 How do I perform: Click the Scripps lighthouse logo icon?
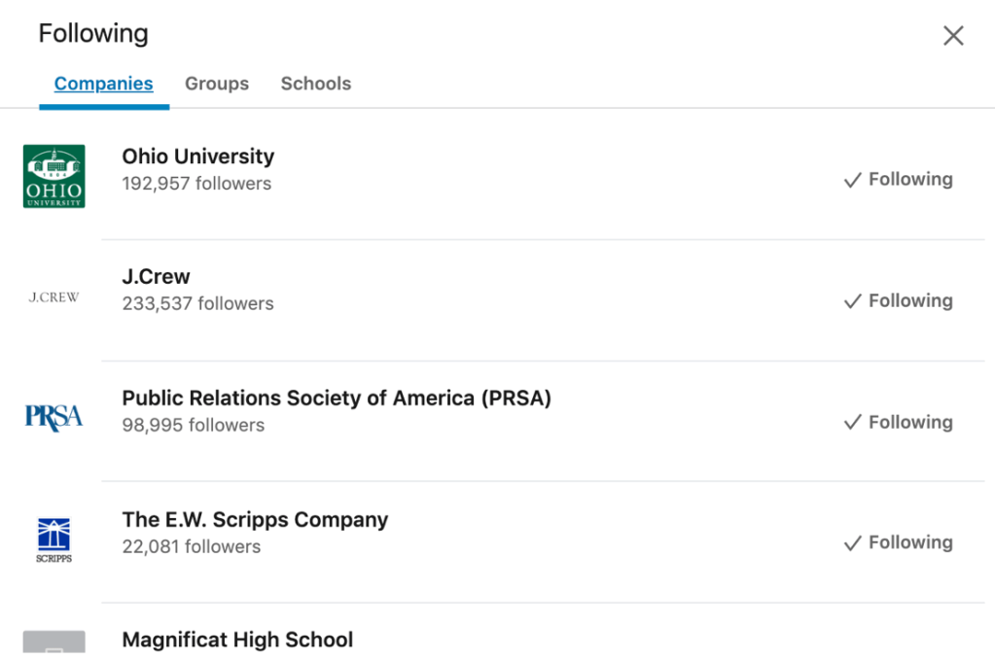coord(53,539)
